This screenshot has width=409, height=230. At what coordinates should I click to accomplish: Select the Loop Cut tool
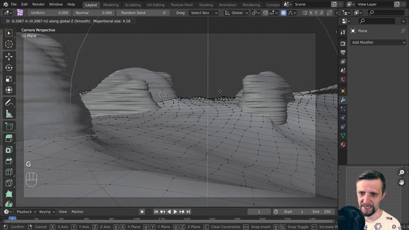click(x=9, y=172)
